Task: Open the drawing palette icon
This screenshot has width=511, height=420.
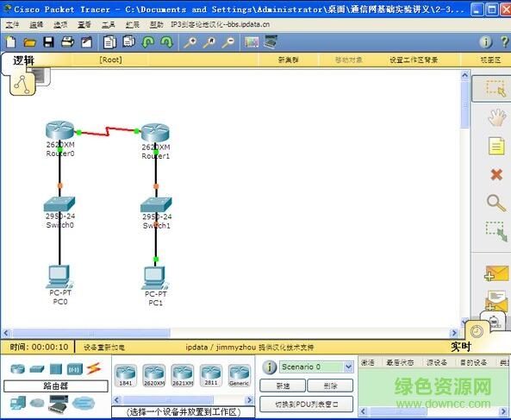Action: pyautogui.click(x=252, y=42)
